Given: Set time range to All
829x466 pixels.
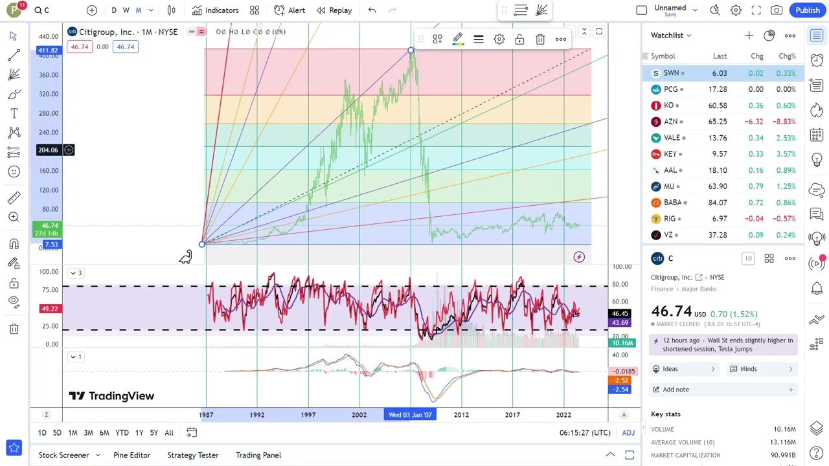Looking at the screenshot, I should pyautogui.click(x=169, y=433).
